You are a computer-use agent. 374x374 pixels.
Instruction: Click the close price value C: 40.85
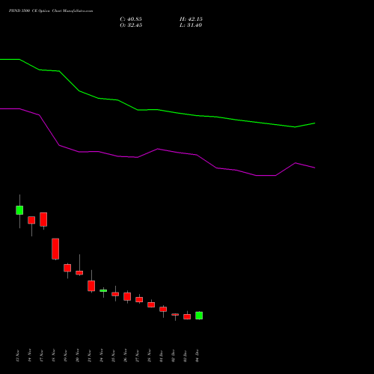tap(131, 19)
